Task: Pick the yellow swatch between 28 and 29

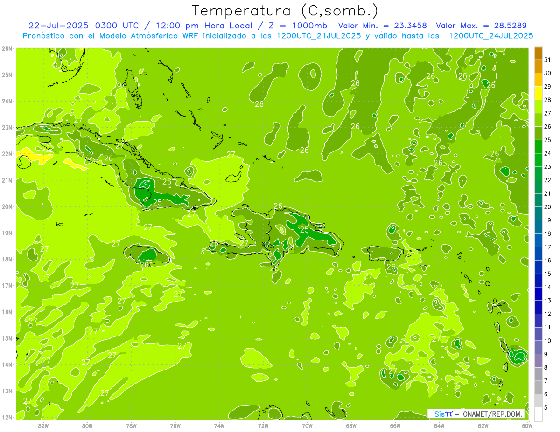Action: click(x=538, y=93)
